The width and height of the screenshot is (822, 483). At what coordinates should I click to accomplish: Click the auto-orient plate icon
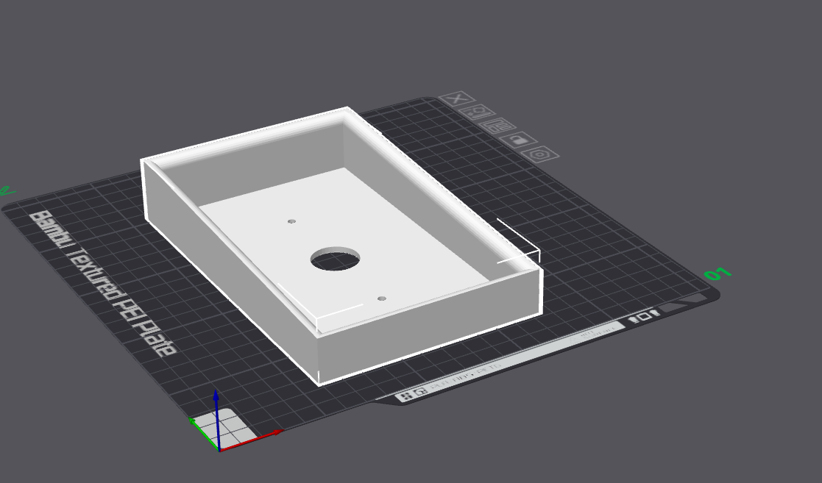coord(477,112)
